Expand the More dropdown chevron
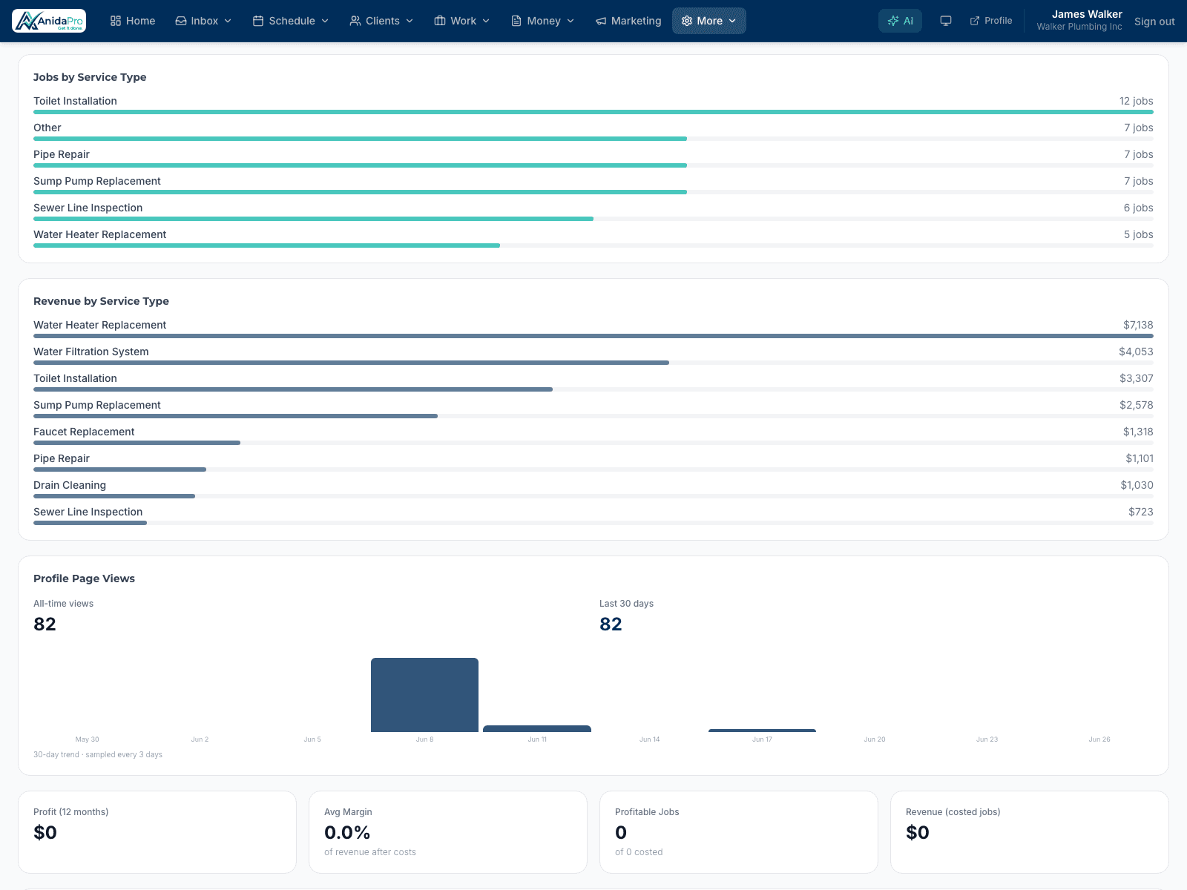This screenshot has height=890, width=1187. tap(732, 21)
